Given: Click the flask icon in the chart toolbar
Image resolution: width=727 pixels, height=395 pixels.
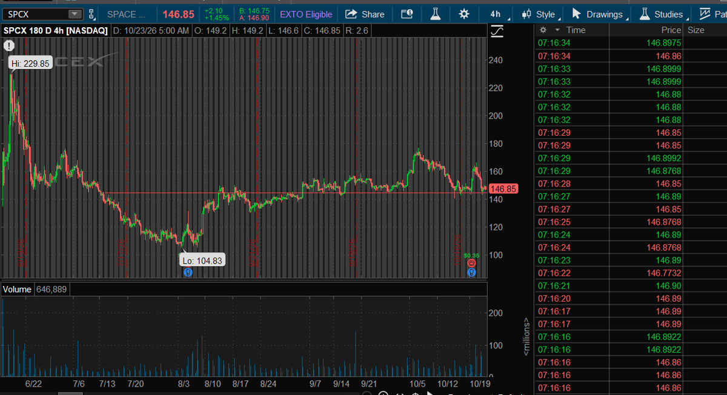Looking at the screenshot, I should pos(435,14).
